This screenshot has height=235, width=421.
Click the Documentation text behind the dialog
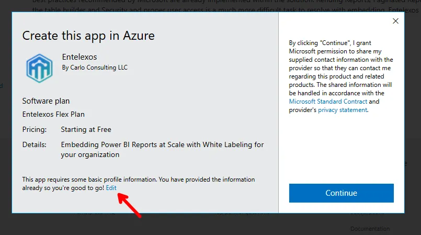(x=370, y=229)
